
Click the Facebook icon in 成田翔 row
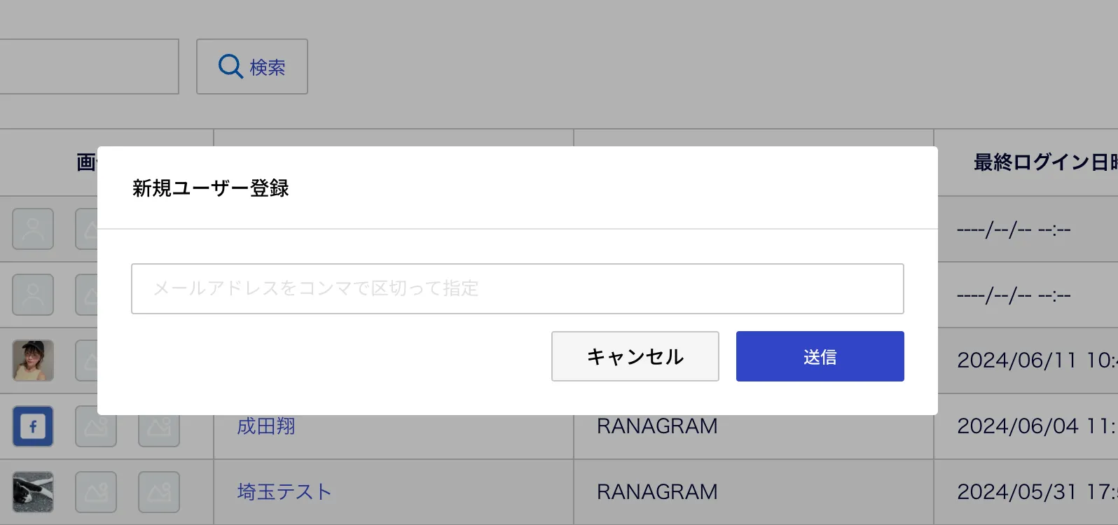[33, 426]
